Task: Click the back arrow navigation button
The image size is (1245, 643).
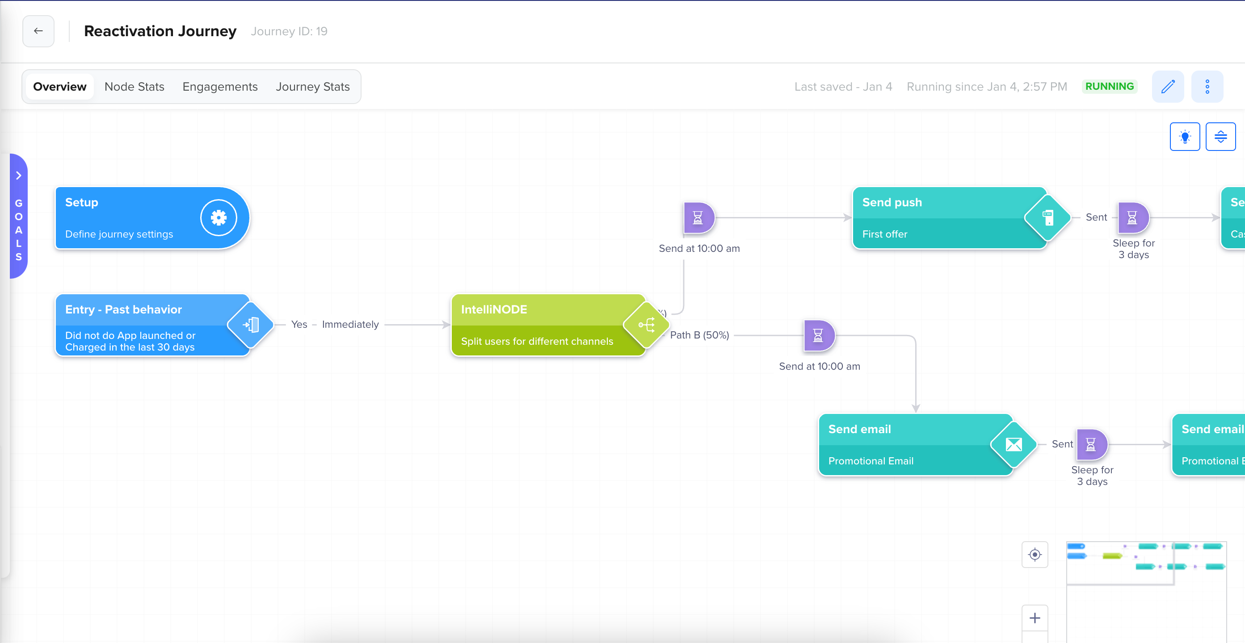Action: click(x=38, y=30)
